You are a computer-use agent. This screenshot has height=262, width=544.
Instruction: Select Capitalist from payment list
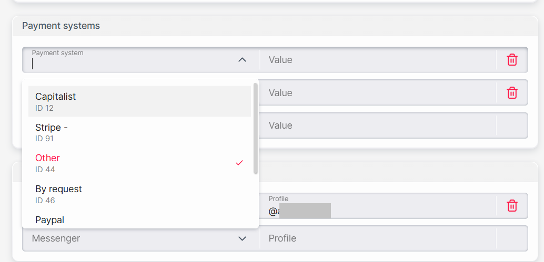click(139, 101)
